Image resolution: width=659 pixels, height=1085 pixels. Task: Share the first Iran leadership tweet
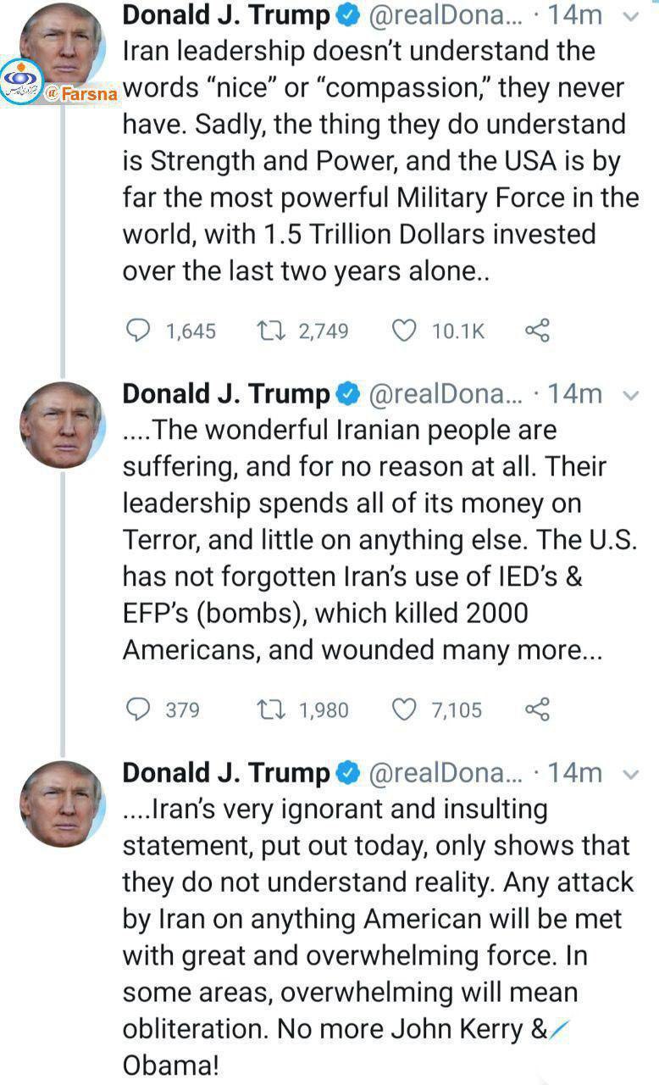pyautogui.click(x=538, y=330)
